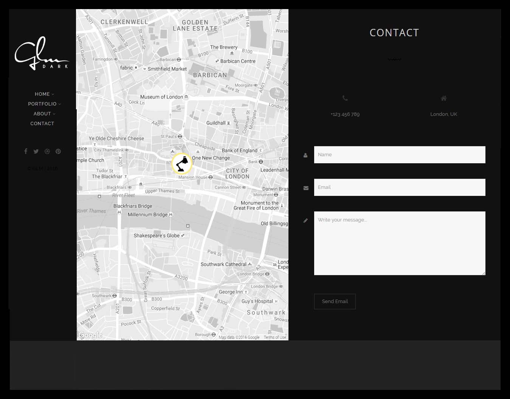Click the CONTACT page heading
This screenshot has width=510, height=399.
[394, 33]
